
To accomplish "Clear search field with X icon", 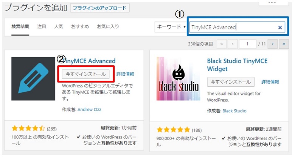I will click(280, 28).
